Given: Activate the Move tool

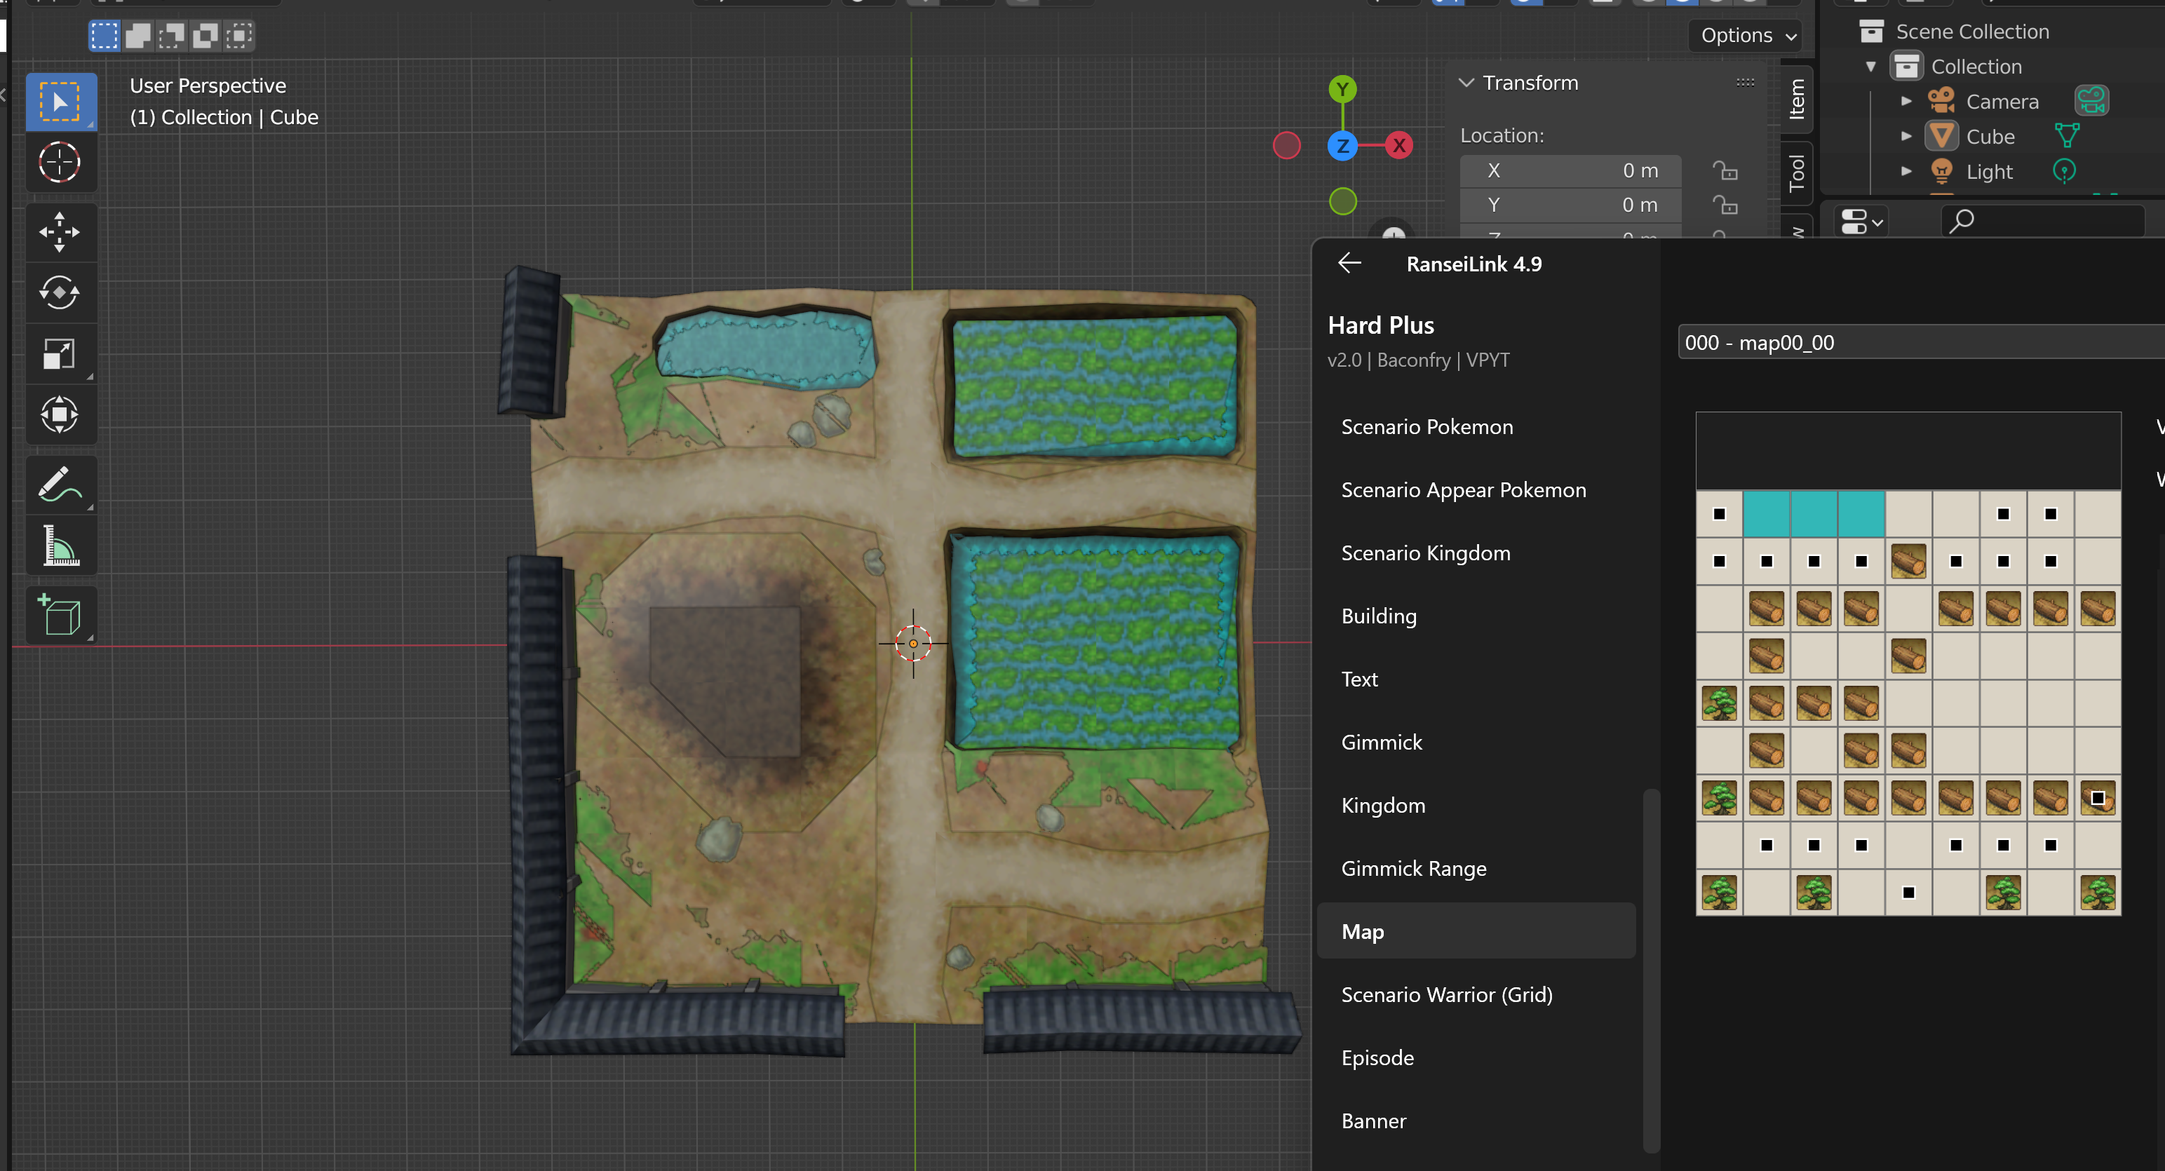Looking at the screenshot, I should (60, 233).
